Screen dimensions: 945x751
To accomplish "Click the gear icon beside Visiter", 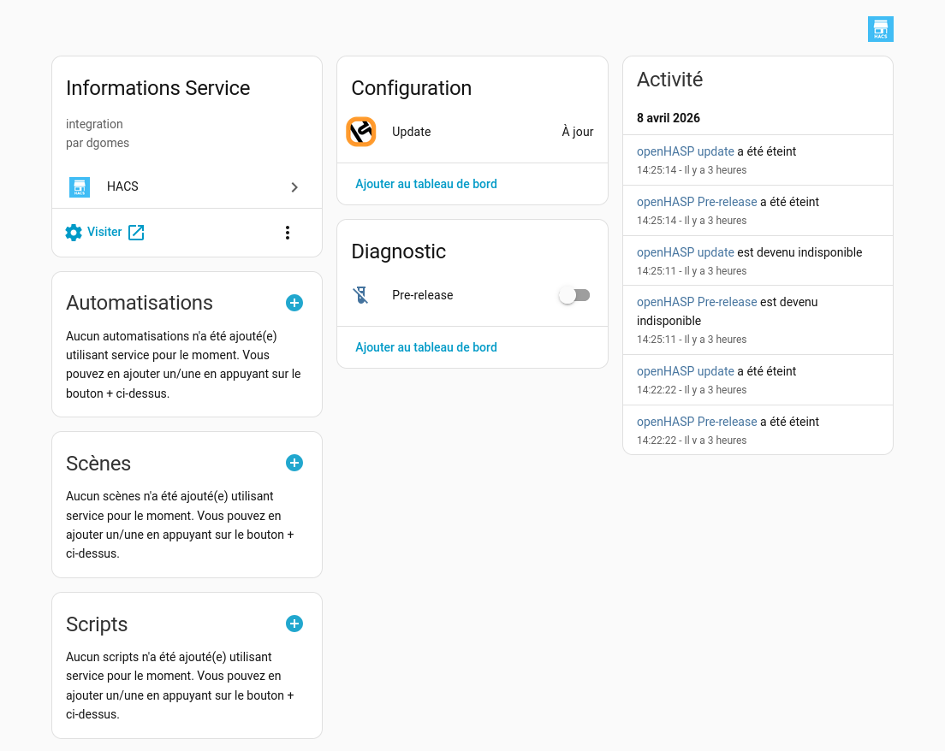I will 74,233.
